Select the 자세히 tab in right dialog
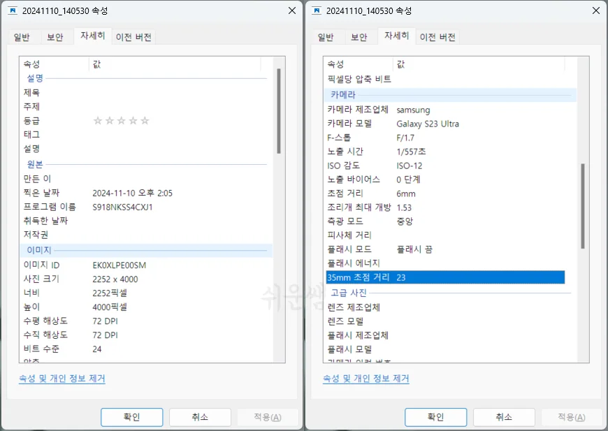Viewport: 608px width, 431px height. pos(396,36)
